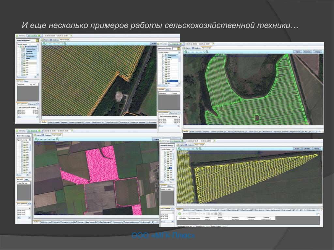This screenshot has width=334, height=250.
Task: Switch to Графики tab in green-track window
Action: pyautogui.click(x=196, y=48)
